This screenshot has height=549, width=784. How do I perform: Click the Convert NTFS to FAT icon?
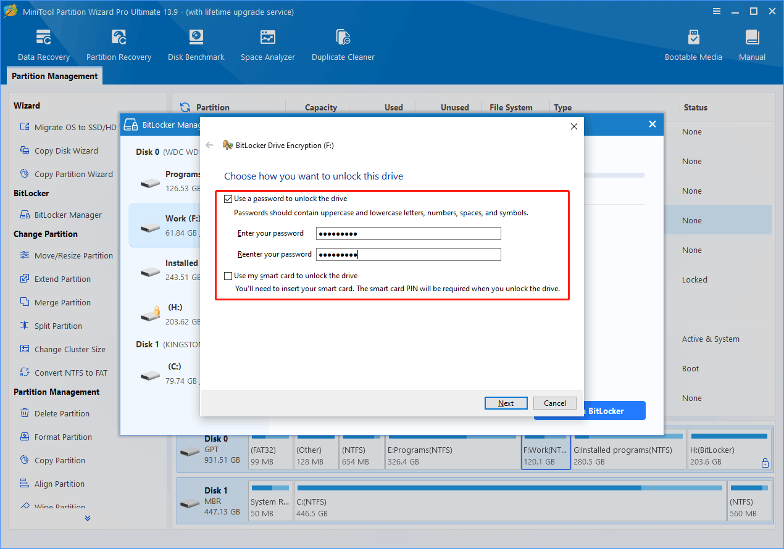(25, 373)
